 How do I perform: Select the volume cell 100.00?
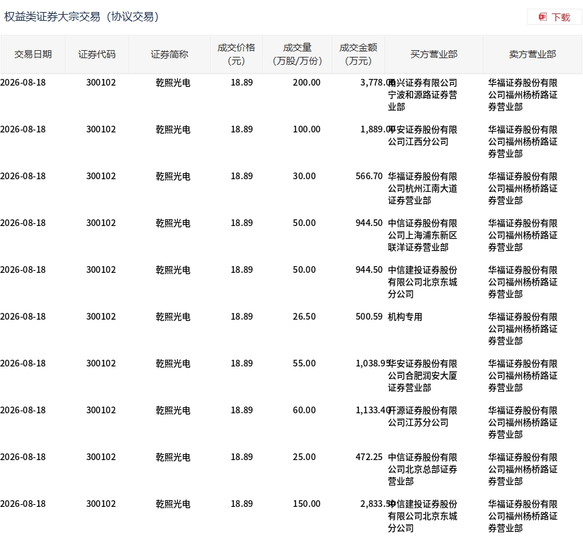306,130
